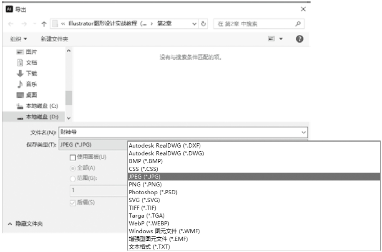Select the 范围 radio button
The image size is (382, 252).
pyautogui.click(x=73, y=179)
